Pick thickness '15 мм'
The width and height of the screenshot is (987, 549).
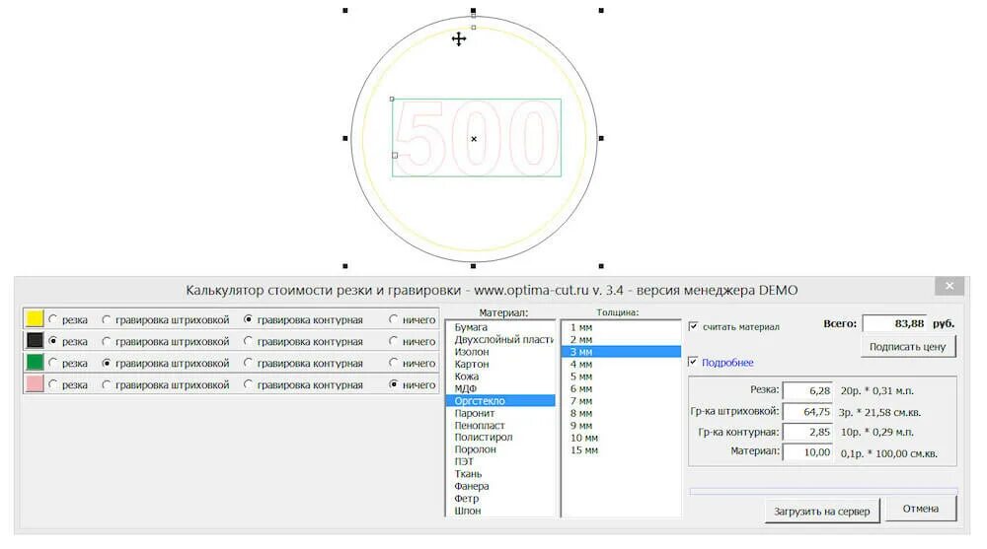621,450
